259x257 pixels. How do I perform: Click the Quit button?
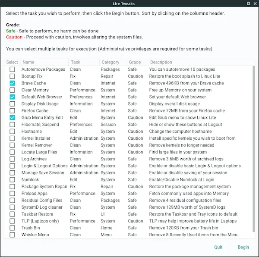point(218,247)
